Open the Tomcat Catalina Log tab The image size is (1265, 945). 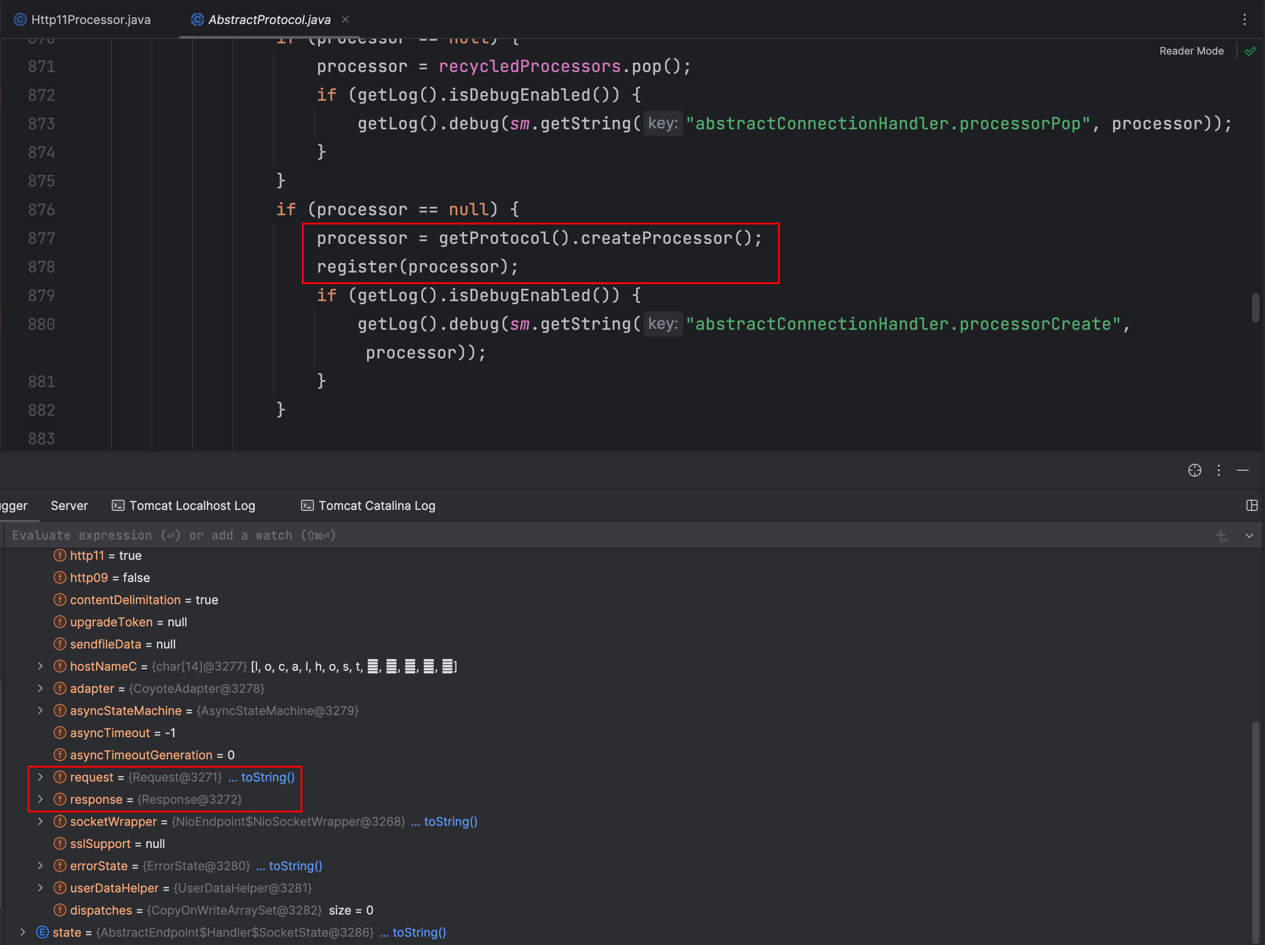click(x=376, y=505)
